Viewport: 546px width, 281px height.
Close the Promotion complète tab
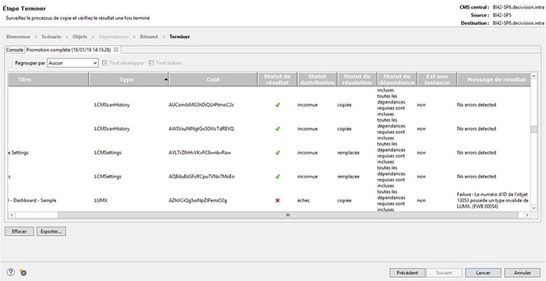click(x=116, y=50)
